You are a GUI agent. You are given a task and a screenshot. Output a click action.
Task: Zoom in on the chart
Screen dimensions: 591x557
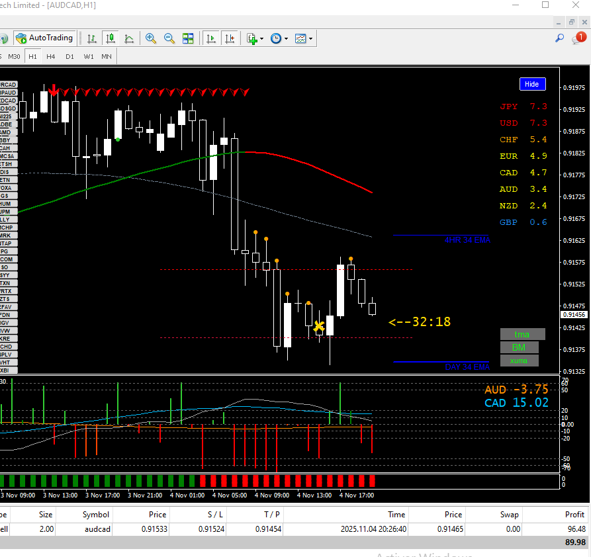coord(151,38)
